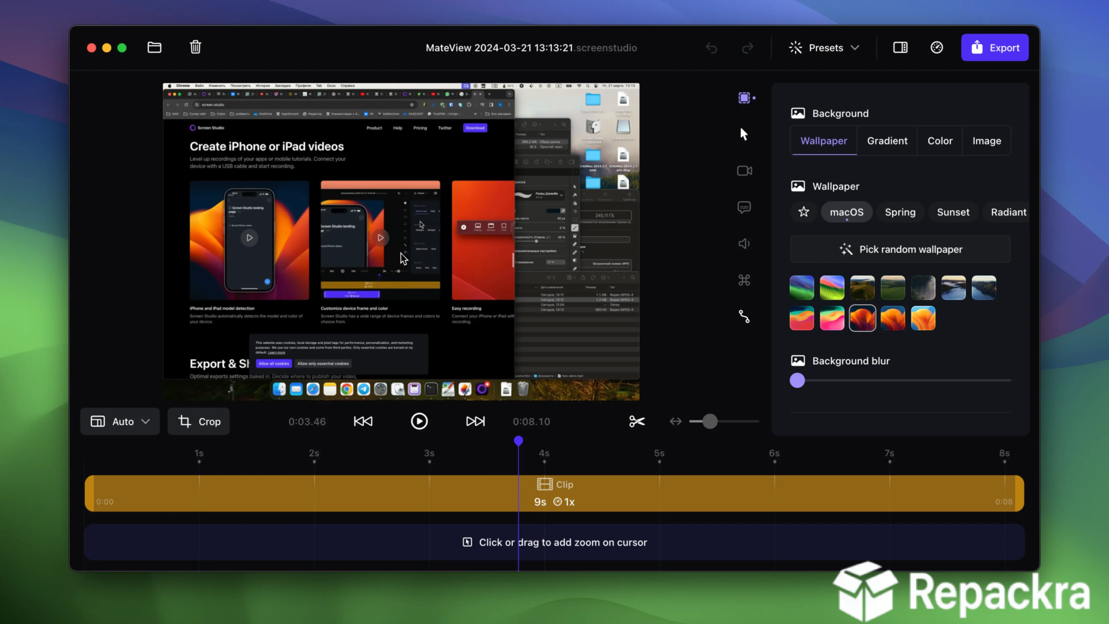The width and height of the screenshot is (1109, 624).
Task: Open the project folder icon
Action: pos(154,48)
